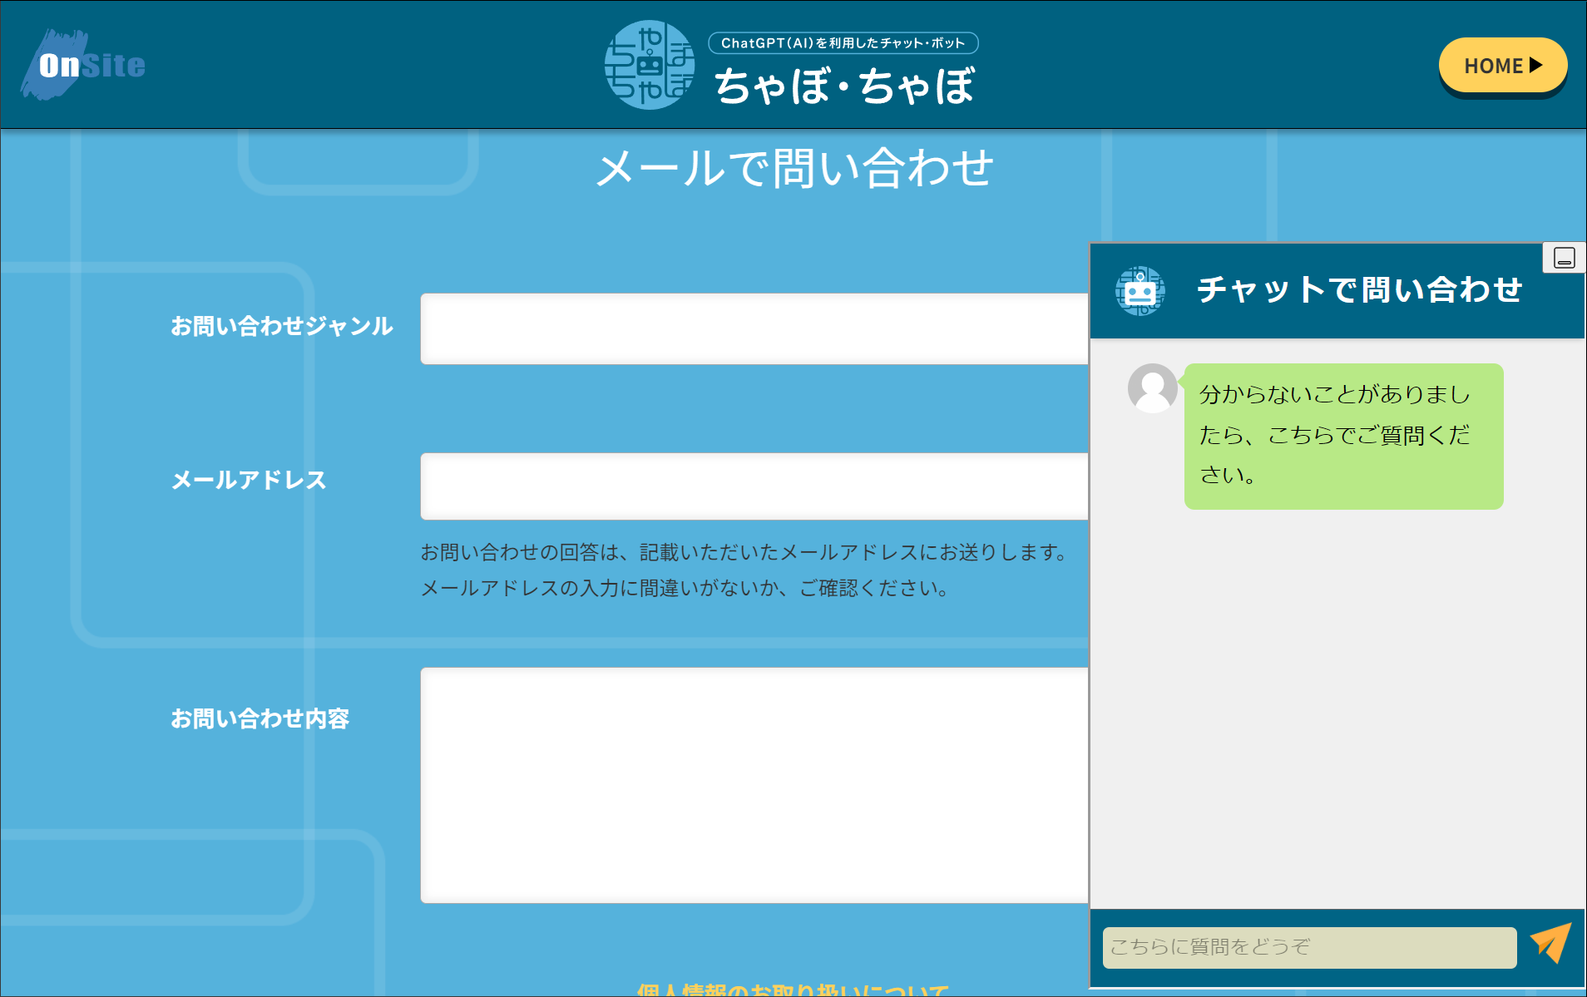Click the ちゃぼ・ちゃぼ title text
Image resolution: width=1587 pixels, height=997 pixels.
tap(844, 86)
